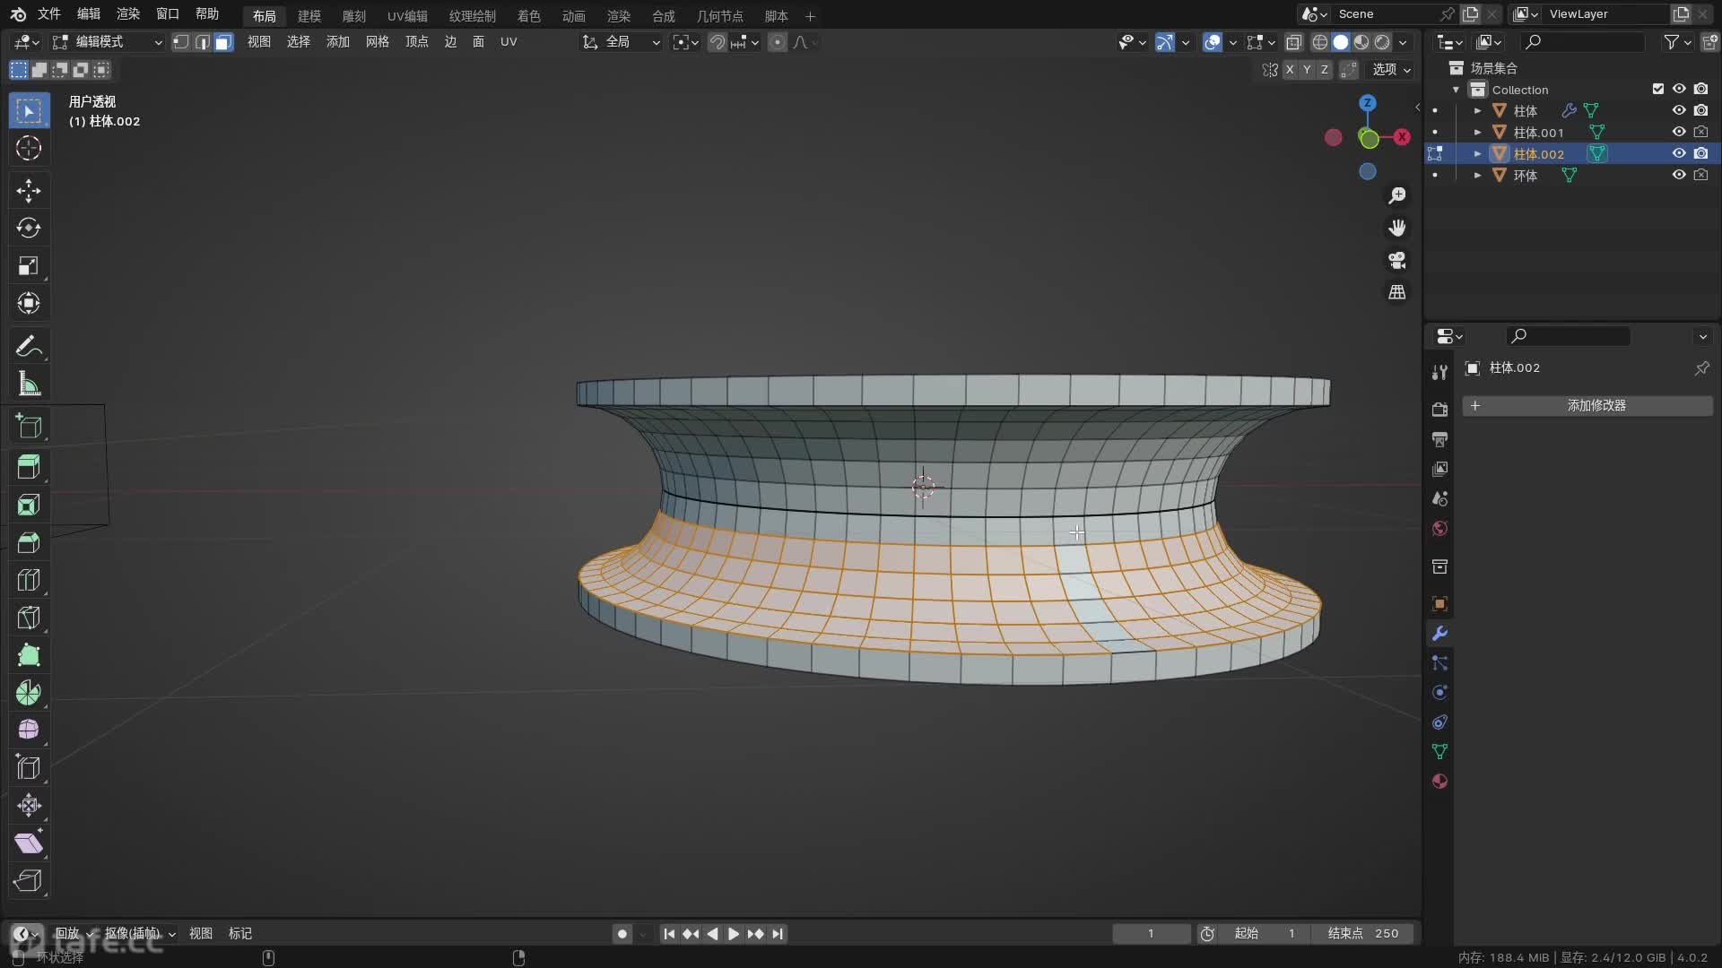Select the Rip Region tool

click(x=29, y=881)
